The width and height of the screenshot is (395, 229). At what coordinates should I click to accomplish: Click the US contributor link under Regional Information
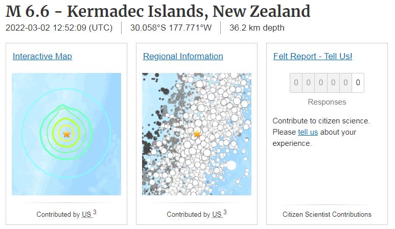pos(217,214)
